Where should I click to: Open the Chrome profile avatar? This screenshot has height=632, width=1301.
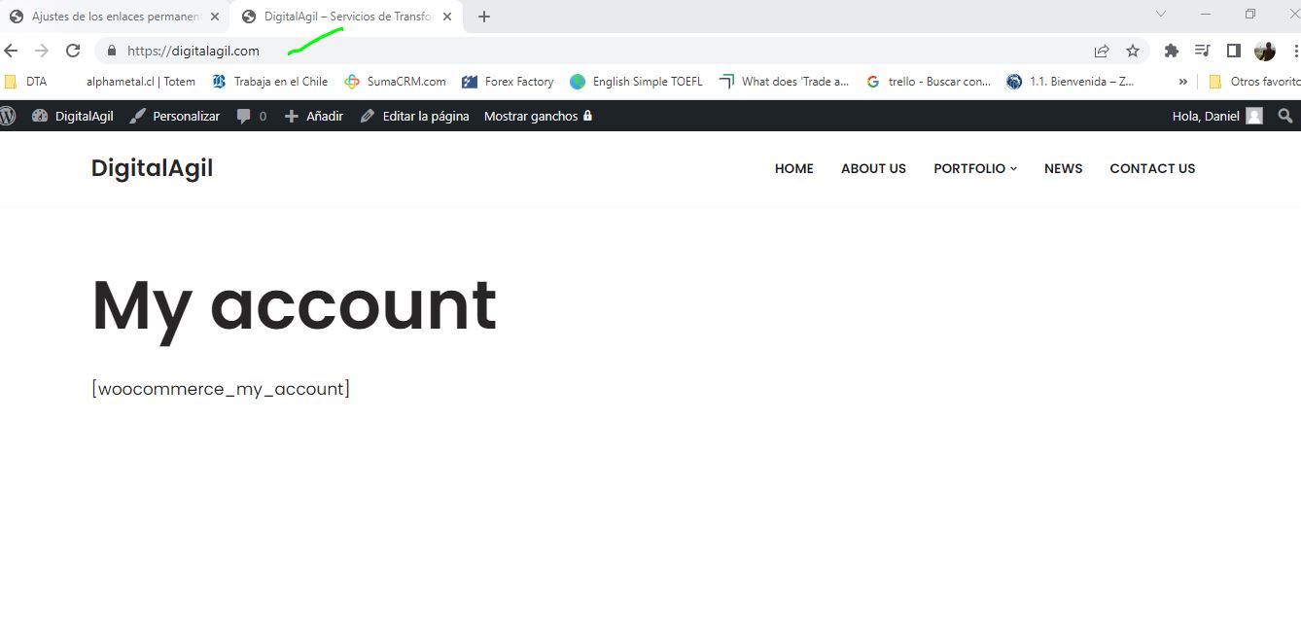1264,51
